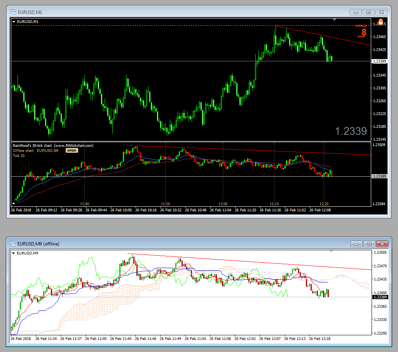Screen dimensions: 398x352
Task: Click the 1.23509 scale value in tick indicator
Action: click(x=379, y=145)
